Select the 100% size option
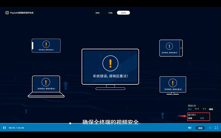The height and width of the screenshot is (138, 221). pyautogui.click(x=123, y=13)
